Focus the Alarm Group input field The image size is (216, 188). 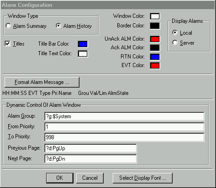tap(124, 116)
